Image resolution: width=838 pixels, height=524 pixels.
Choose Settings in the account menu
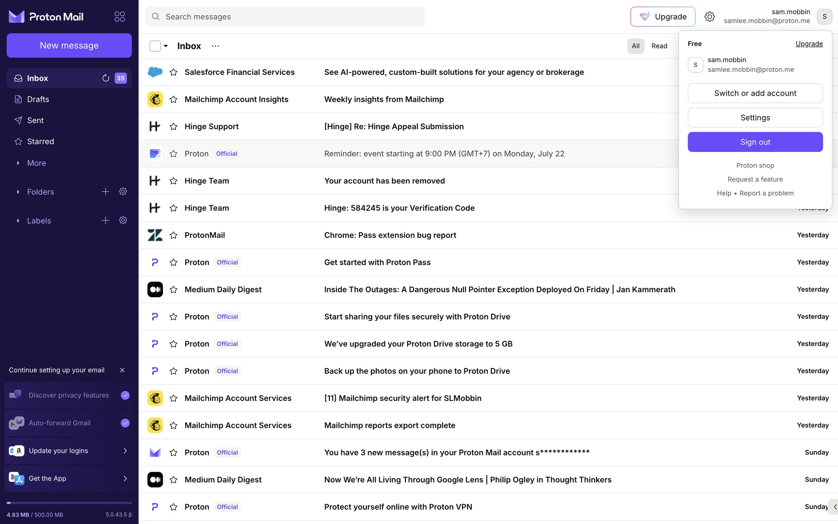755,117
